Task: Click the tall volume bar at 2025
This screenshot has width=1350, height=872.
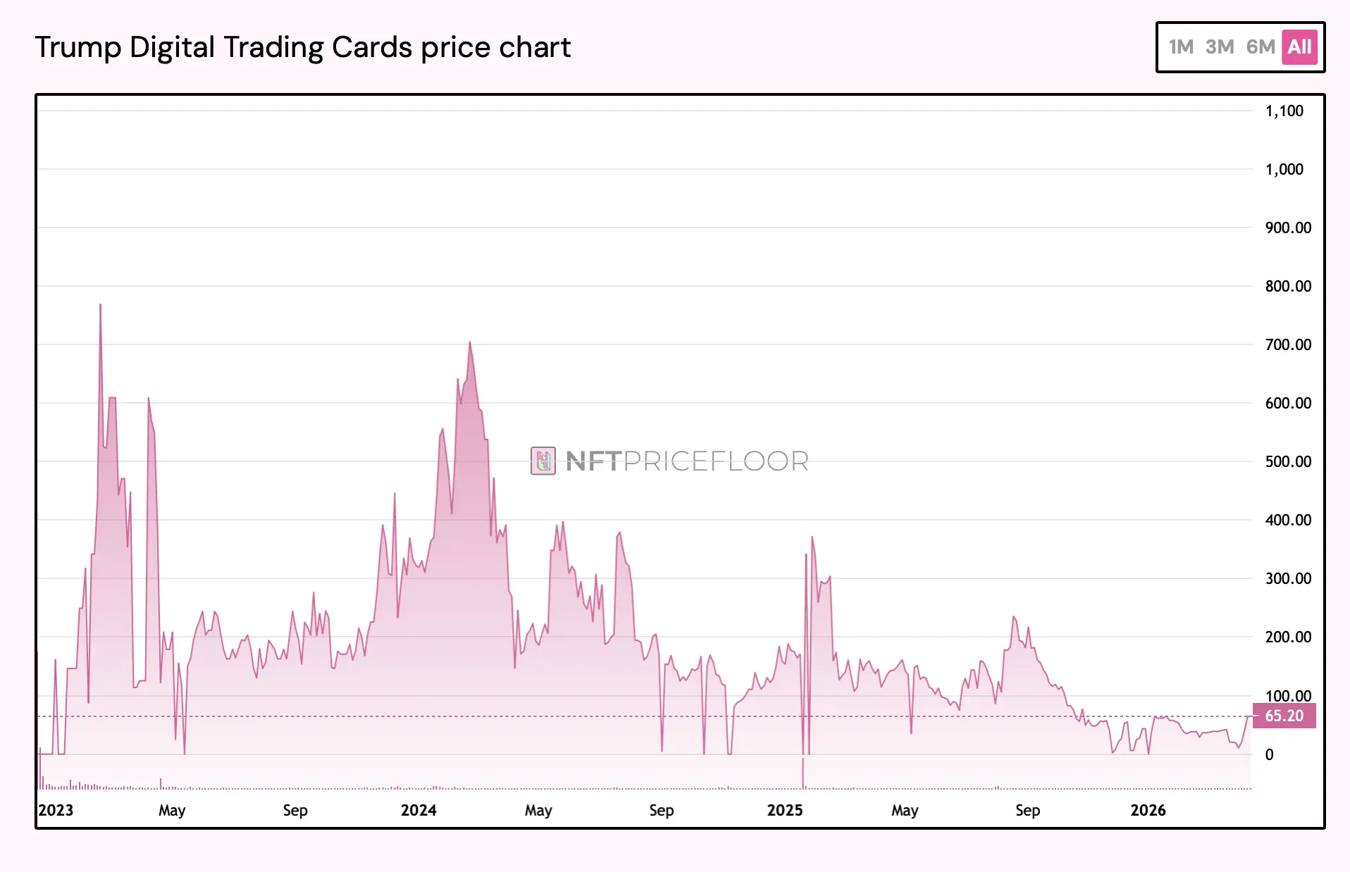Action: (x=803, y=773)
